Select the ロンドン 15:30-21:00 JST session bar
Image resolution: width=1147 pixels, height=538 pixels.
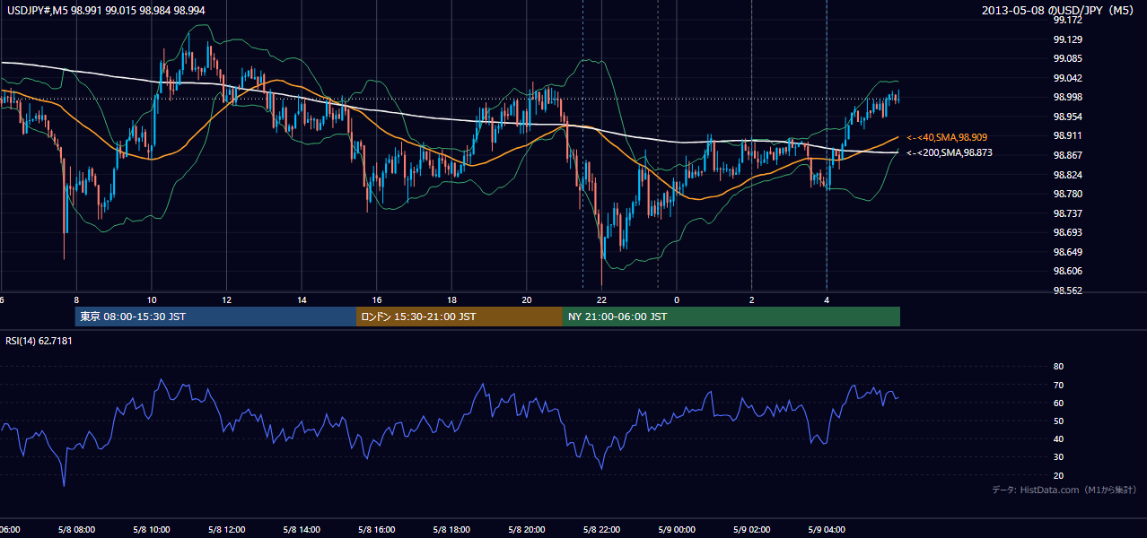[460, 317]
